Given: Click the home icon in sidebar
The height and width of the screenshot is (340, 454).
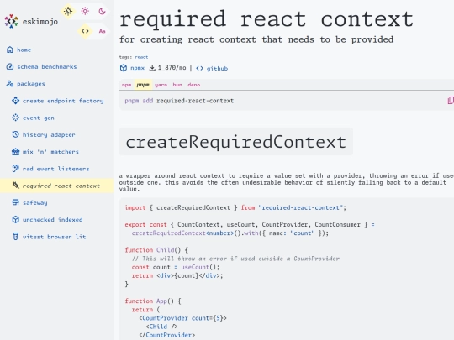Looking at the screenshot, I should (x=10, y=50).
